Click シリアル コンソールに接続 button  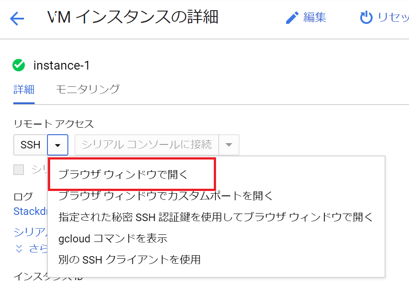tap(147, 145)
